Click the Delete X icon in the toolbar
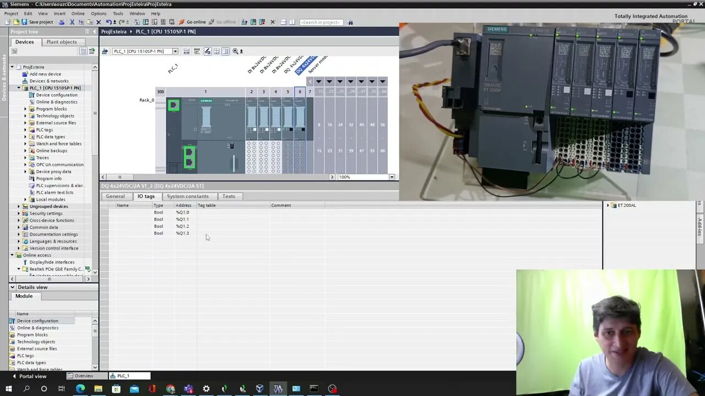Image resolution: width=705 pixels, height=396 pixels. point(99,22)
